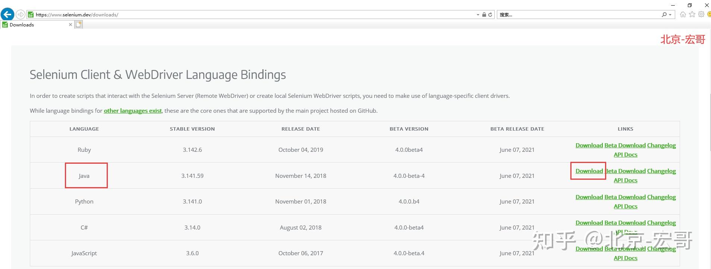Open the "other languages exist" link

click(x=132, y=111)
